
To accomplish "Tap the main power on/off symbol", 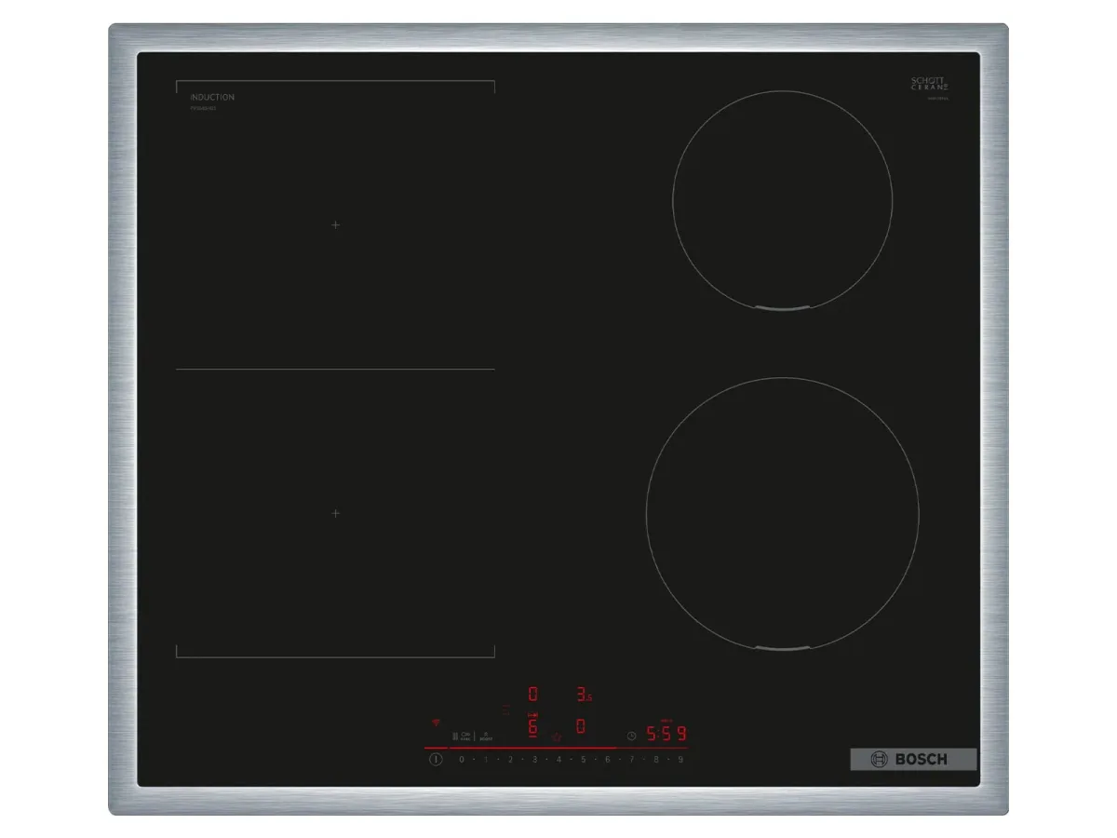I will 436,760.
